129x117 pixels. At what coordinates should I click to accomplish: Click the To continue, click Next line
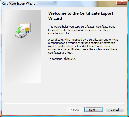coord(62,59)
